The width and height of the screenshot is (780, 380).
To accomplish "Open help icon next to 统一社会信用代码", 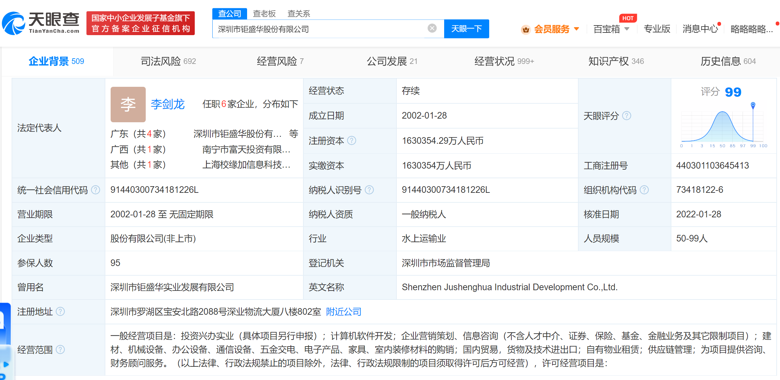I will 95,190.
